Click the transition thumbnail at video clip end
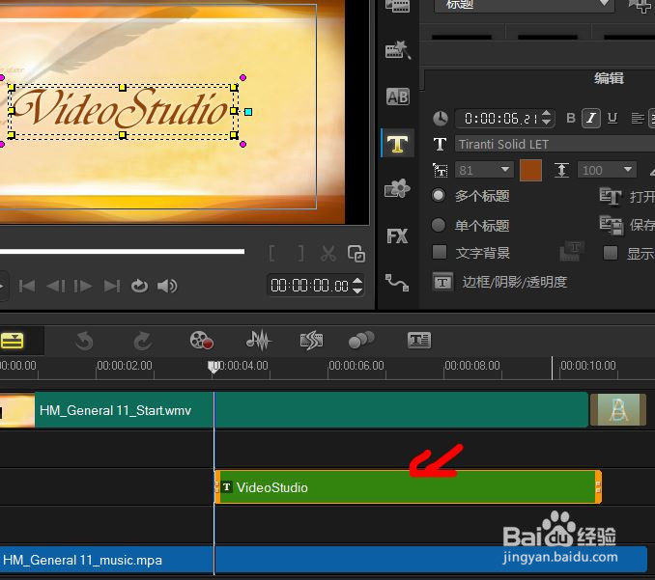This screenshot has height=580, width=655. click(618, 410)
